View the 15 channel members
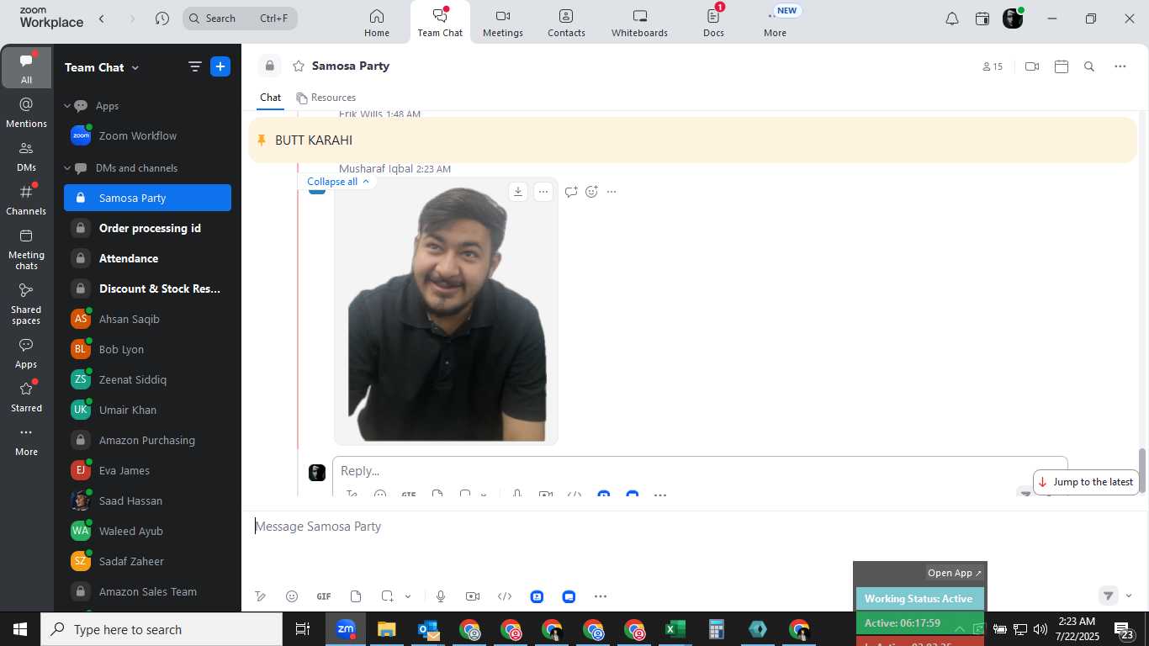The height and width of the screenshot is (646, 1149). coord(993,66)
